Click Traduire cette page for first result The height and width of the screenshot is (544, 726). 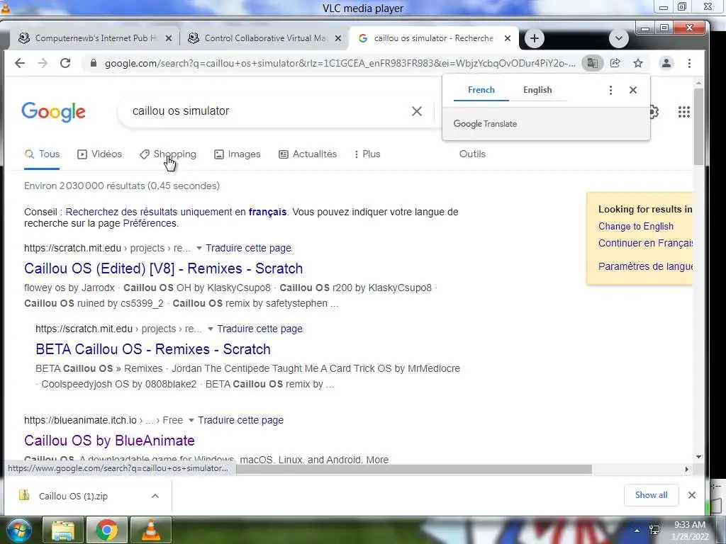pyautogui.click(x=249, y=248)
